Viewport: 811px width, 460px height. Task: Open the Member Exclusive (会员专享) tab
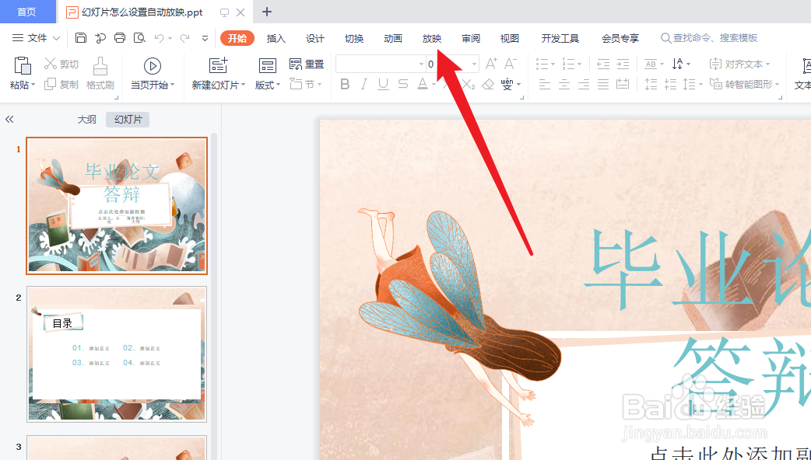point(620,38)
